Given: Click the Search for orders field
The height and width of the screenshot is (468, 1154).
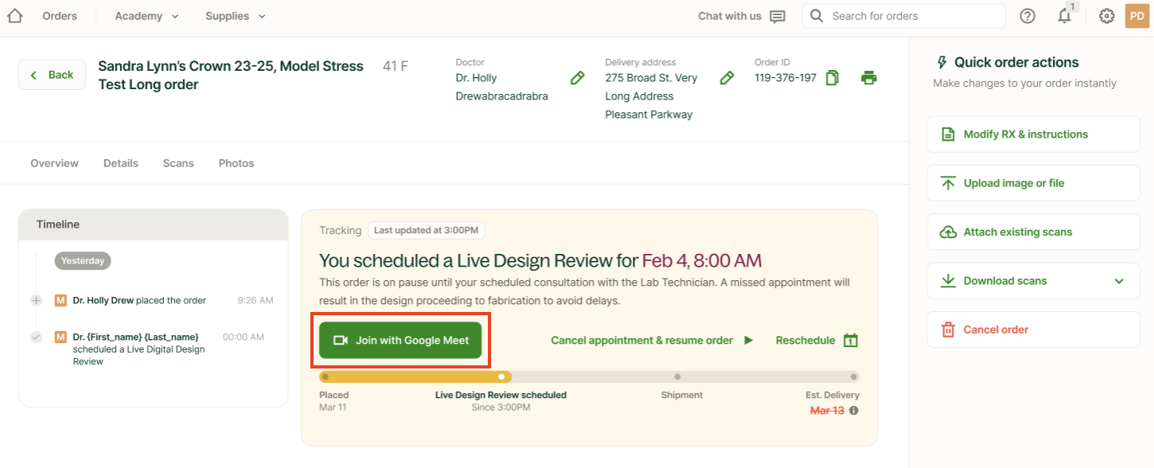Looking at the screenshot, I should click(903, 15).
